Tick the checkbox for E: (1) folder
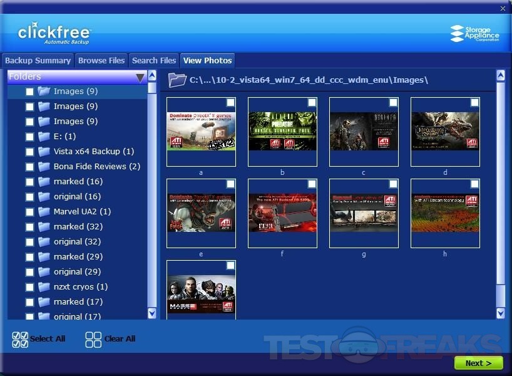The width and height of the screenshot is (512, 376). coord(29,137)
